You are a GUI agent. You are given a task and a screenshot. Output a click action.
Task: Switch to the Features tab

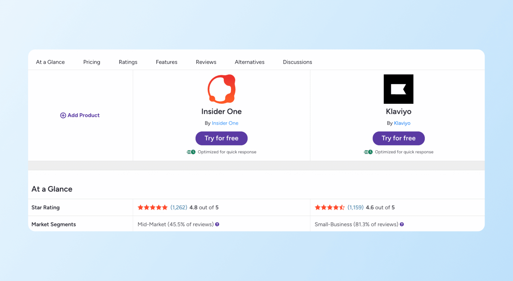tap(166, 62)
